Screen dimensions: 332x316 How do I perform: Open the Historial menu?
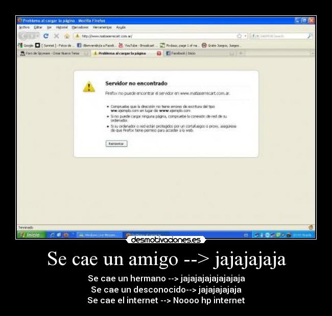coord(62,28)
